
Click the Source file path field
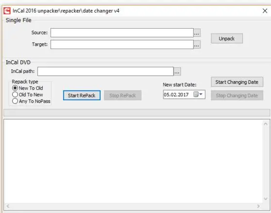tap(122, 33)
